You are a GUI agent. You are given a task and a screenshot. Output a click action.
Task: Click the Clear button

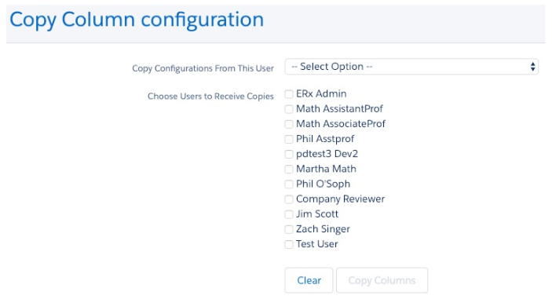pos(309,280)
